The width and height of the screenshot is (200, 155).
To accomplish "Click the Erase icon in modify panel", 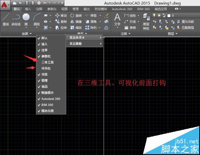I will tap(106, 16).
